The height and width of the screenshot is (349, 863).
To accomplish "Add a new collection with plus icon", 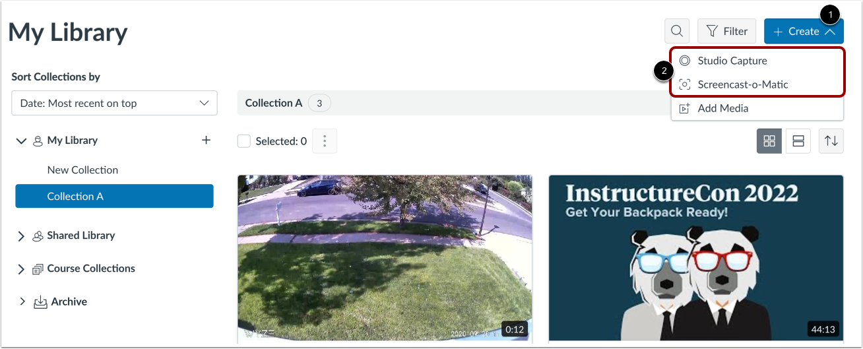I will pos(206,140).
